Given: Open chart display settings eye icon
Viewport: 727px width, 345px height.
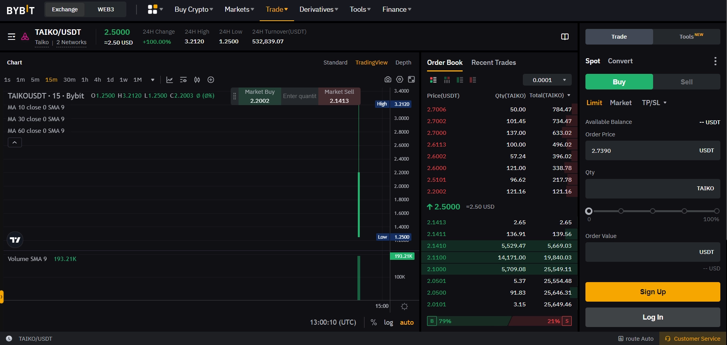Looking at the screenshot, I should click(x=183, y=80).
